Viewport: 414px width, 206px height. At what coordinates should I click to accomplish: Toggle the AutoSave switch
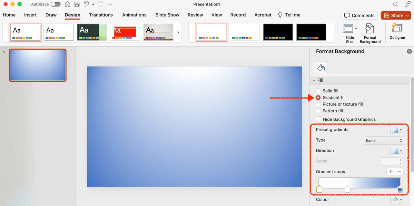[x=56, y=4]
